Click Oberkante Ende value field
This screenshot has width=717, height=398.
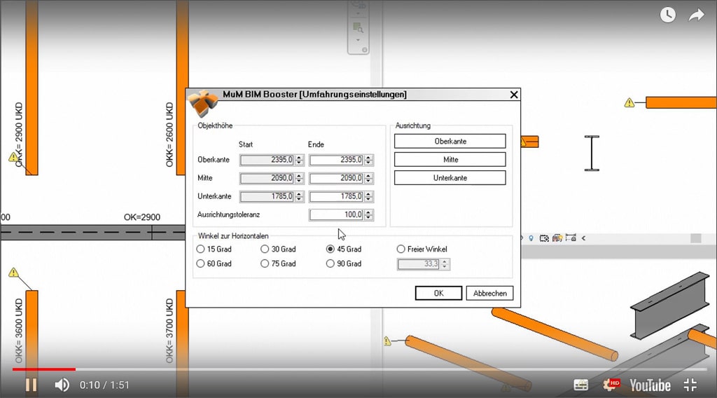coord(336,160)
